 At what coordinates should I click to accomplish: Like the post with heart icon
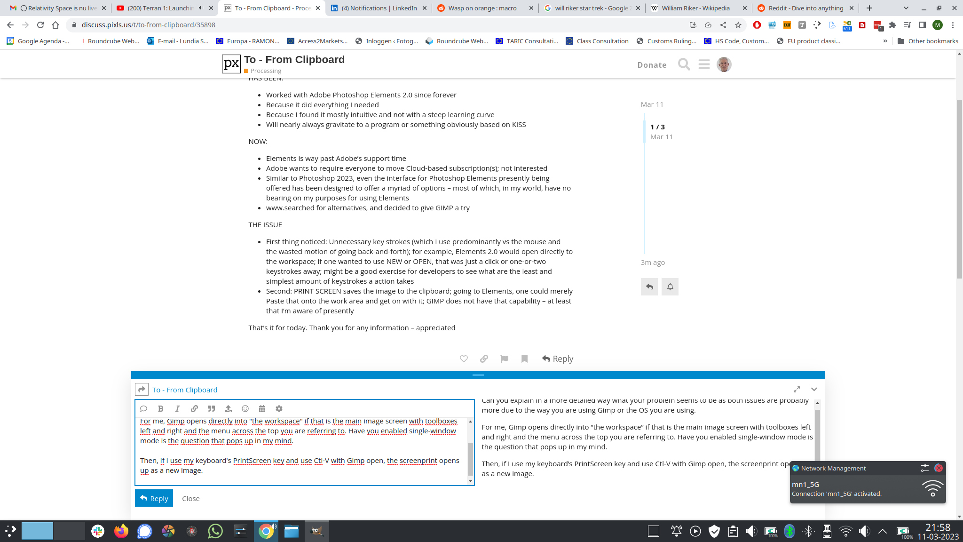464,359
